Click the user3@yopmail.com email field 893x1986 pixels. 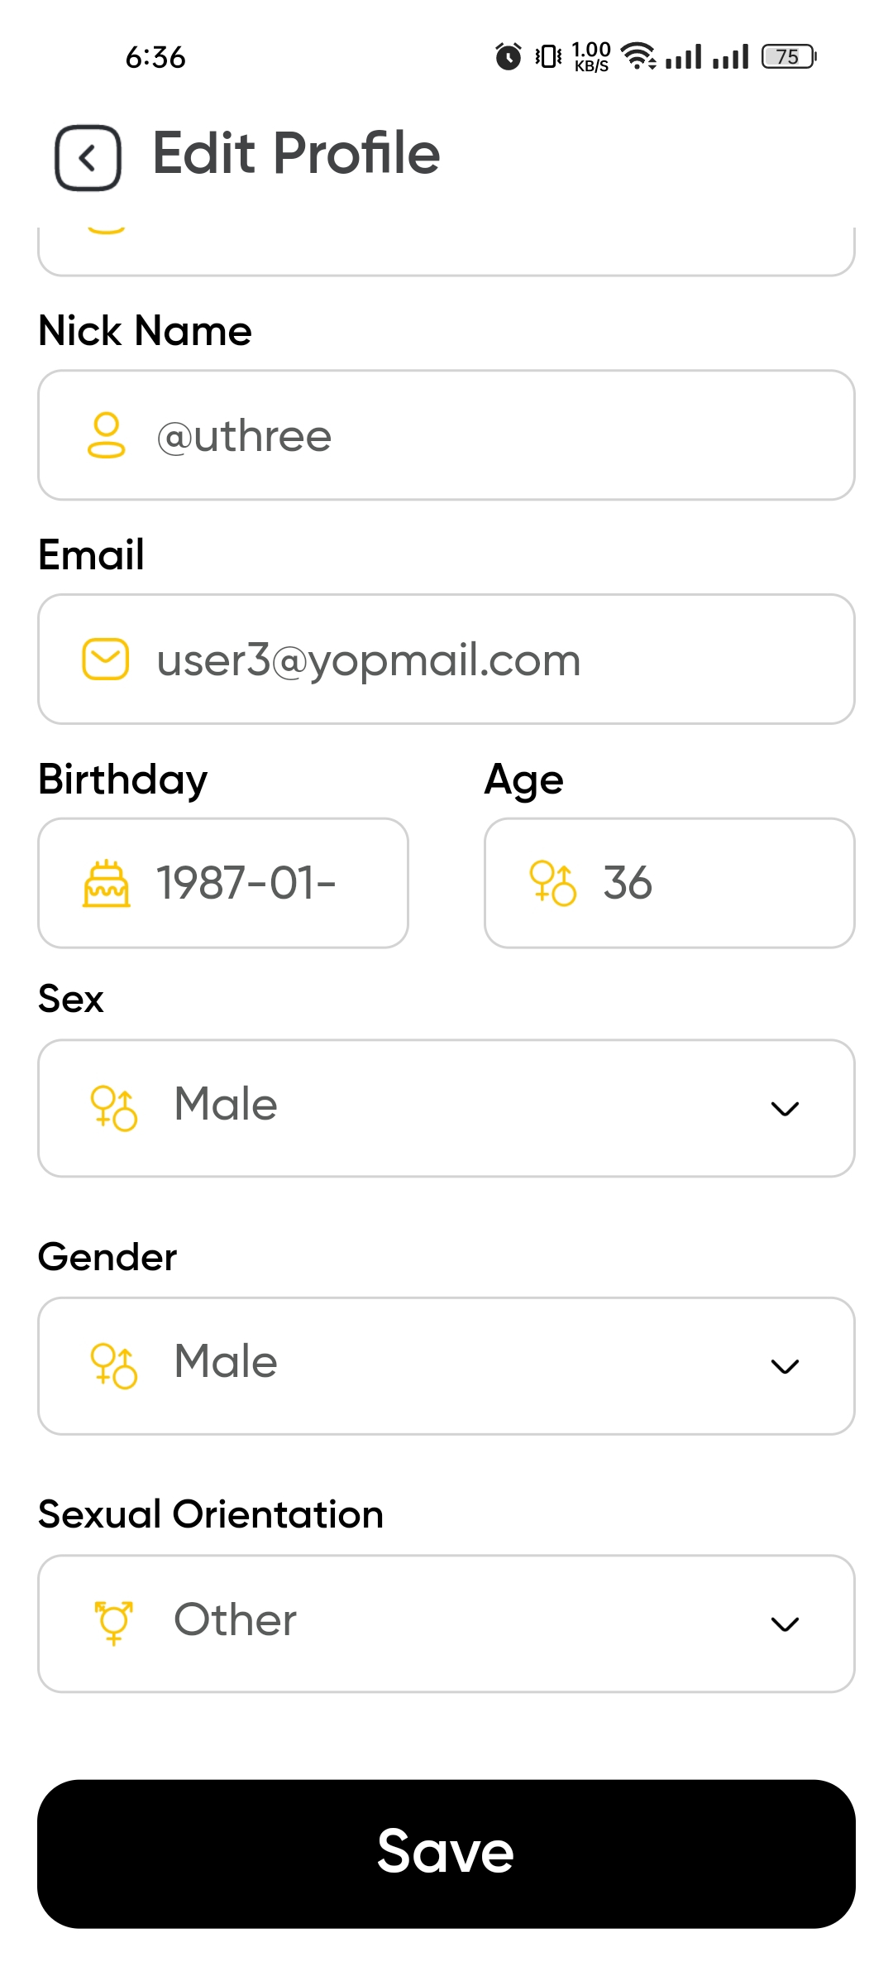click(x=446, y=660)
